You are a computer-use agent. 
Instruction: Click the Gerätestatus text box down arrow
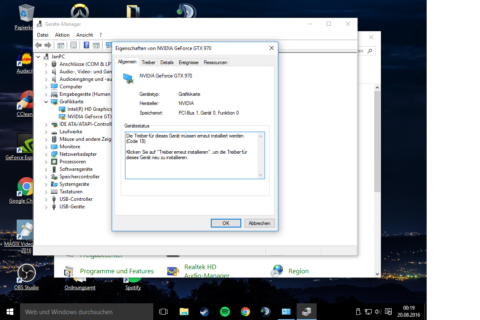260,175
